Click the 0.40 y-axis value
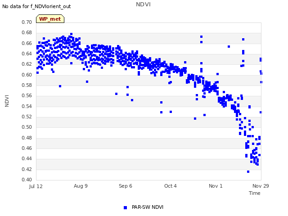 (x=27, y=180)
